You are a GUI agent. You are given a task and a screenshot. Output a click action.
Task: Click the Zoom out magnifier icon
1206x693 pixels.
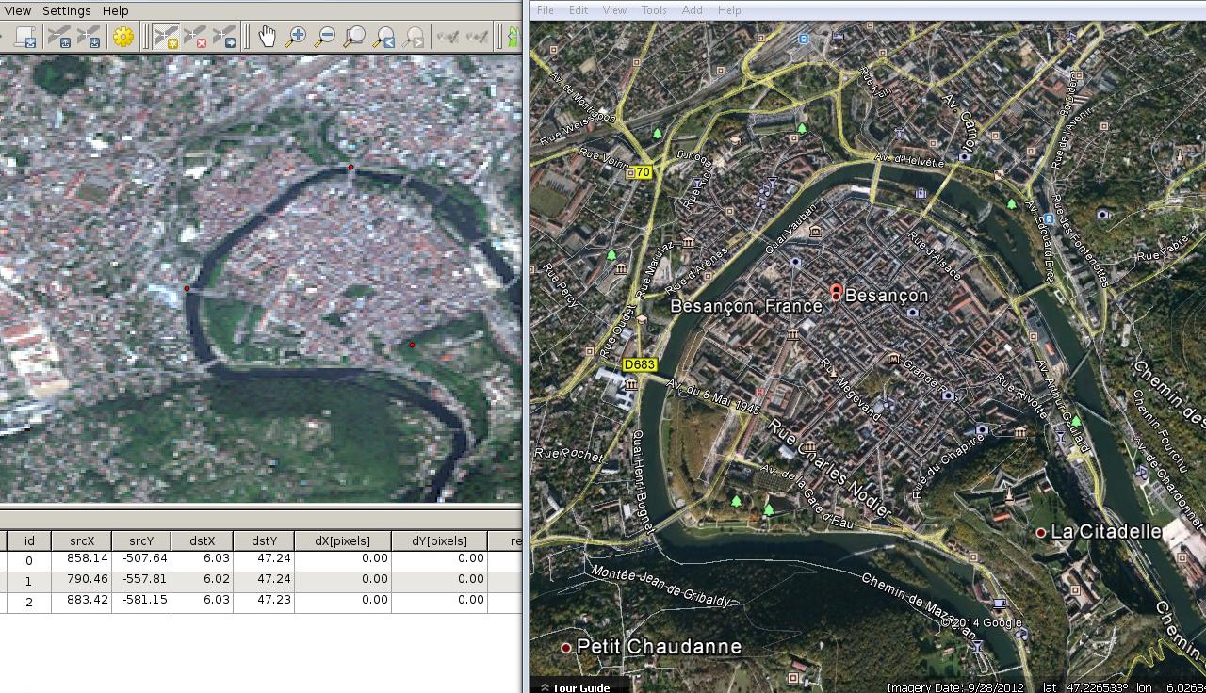pyautogui.click(x=325, y=38)
